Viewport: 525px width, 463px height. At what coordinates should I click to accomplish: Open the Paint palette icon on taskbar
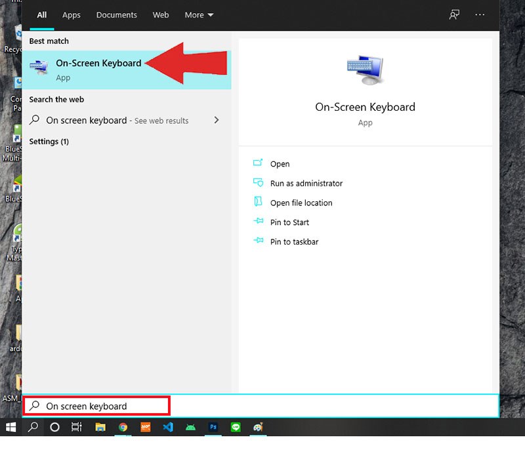click(258, 427)
